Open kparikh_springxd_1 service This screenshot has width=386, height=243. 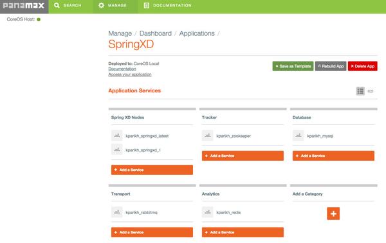pyautogui.click(x=143, y=150)
